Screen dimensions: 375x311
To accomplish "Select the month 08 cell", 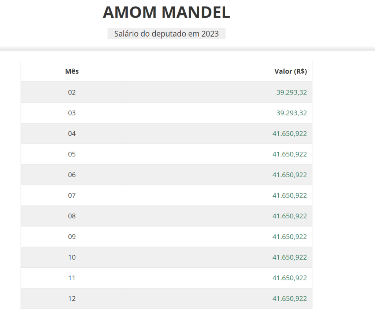I will click(72, 216).
